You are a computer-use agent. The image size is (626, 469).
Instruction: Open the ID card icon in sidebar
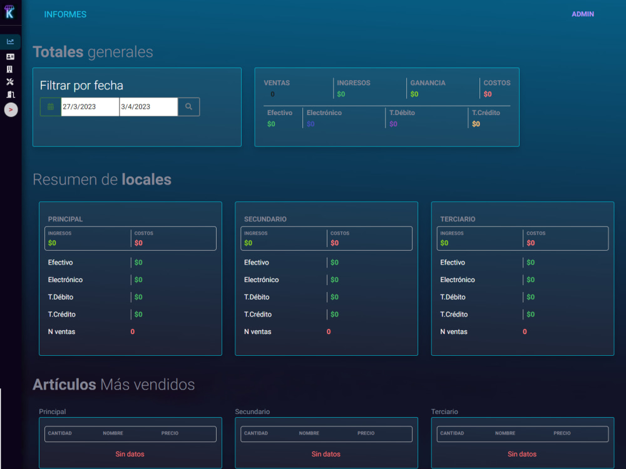11,57
